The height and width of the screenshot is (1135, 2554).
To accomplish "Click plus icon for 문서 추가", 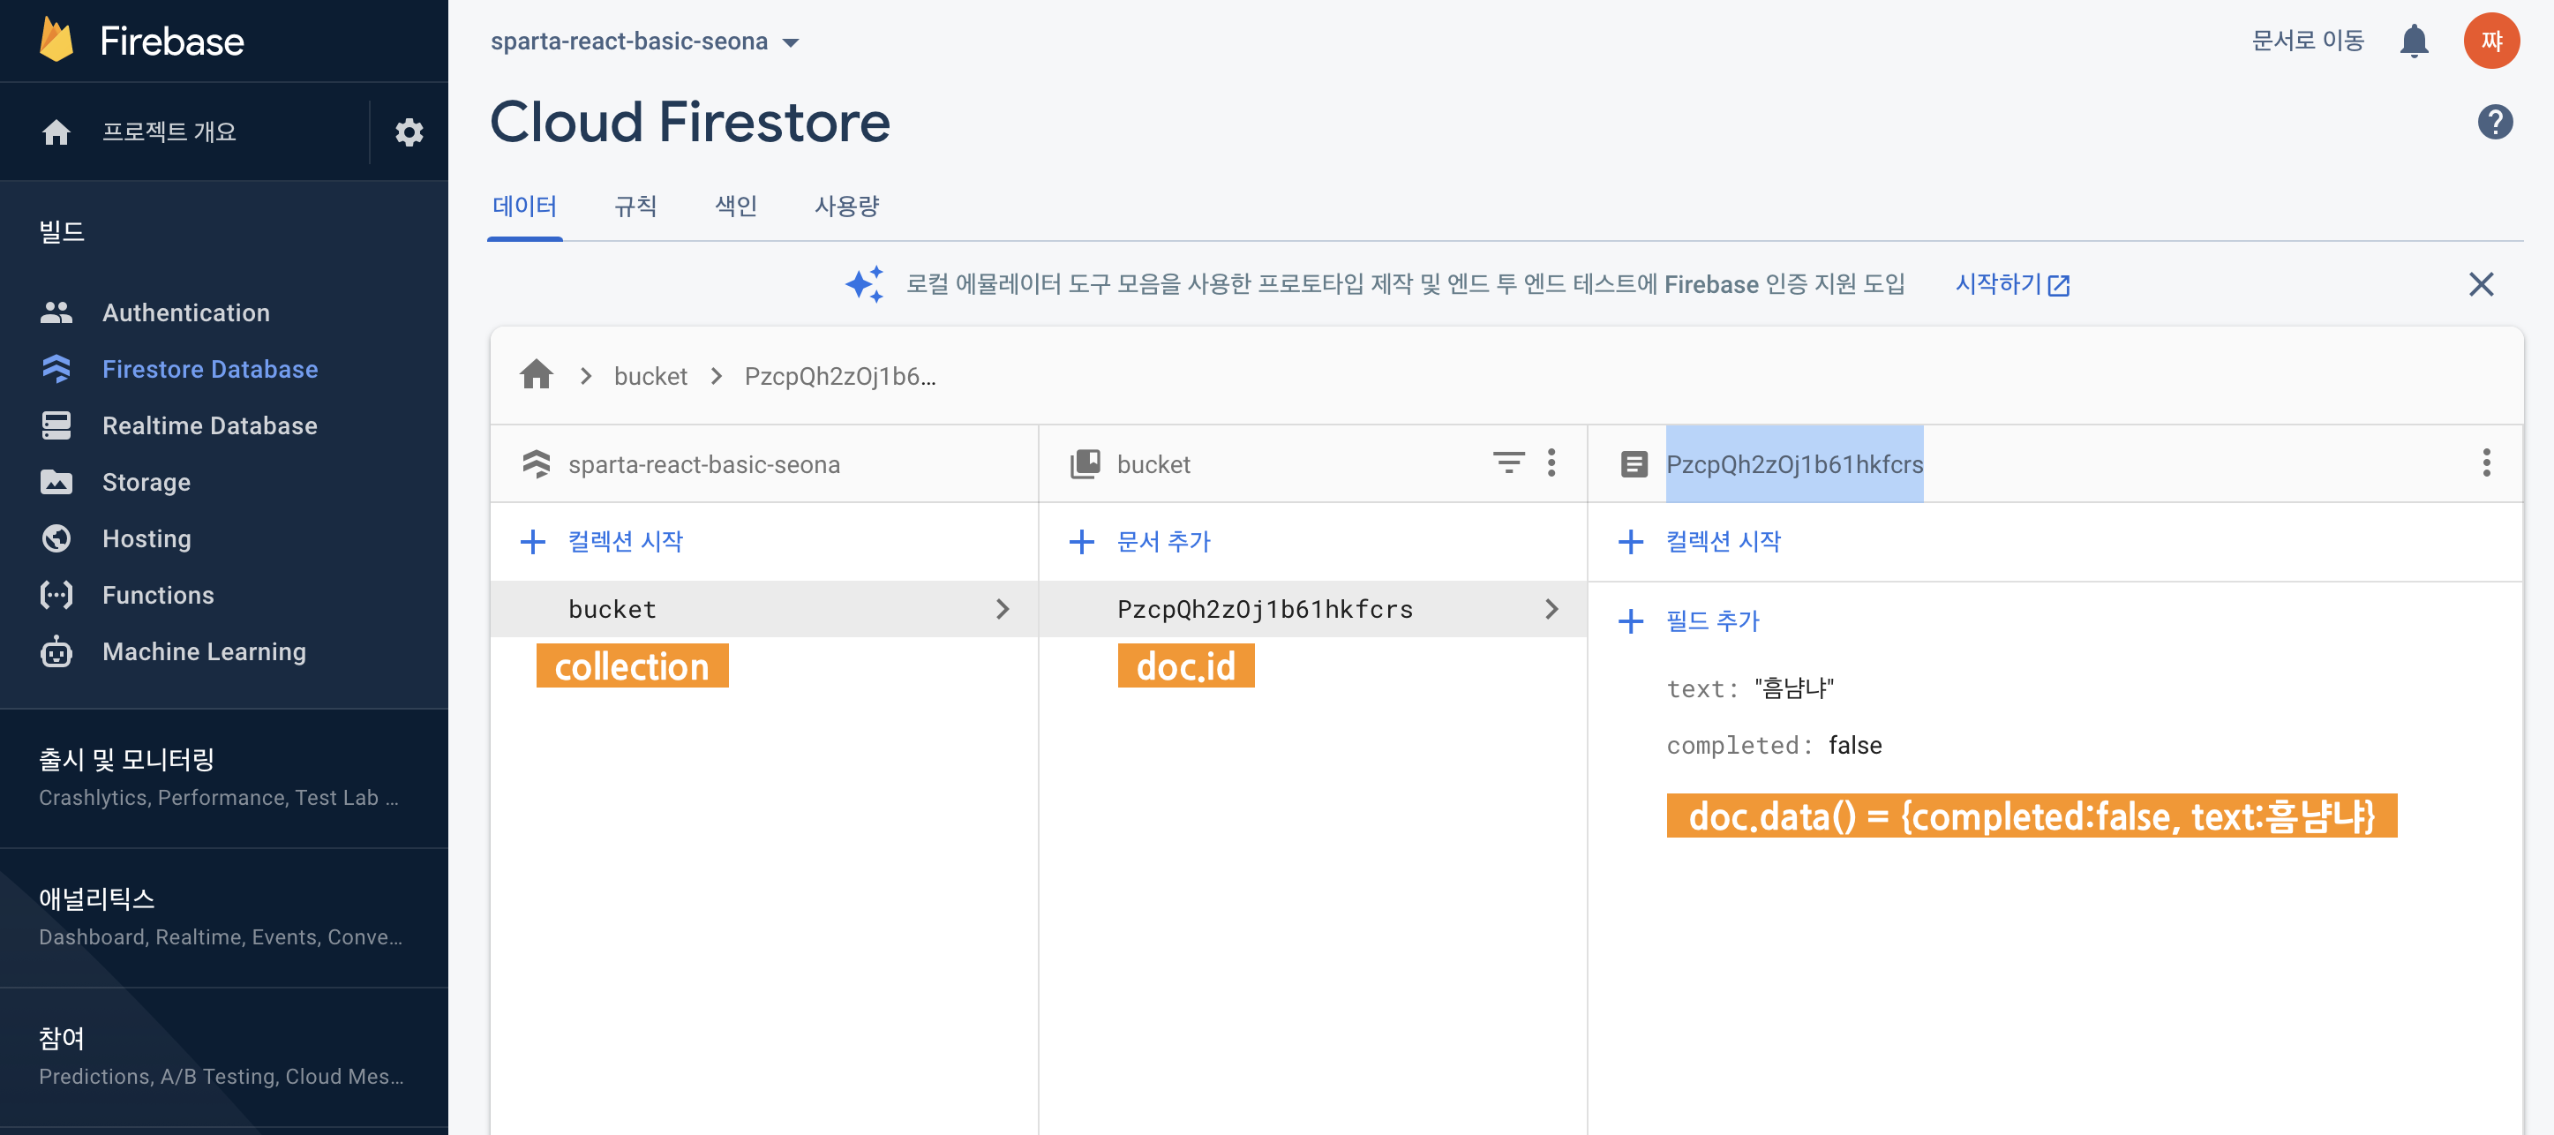I will coord(1082,541).
